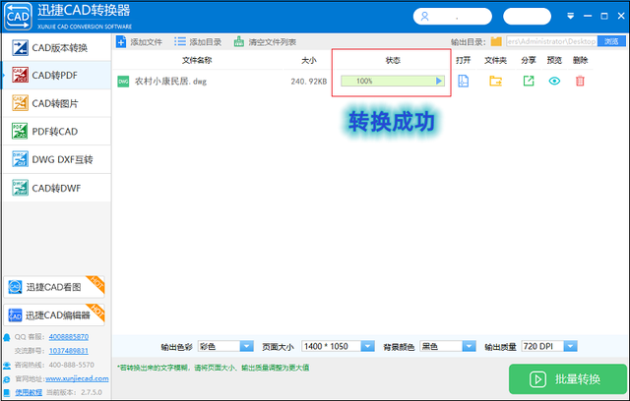Click the 浏览 browse button
Image resolution: width=630 pixels, height=401 pixels.
pyautogui.click(x=611, y=41)
